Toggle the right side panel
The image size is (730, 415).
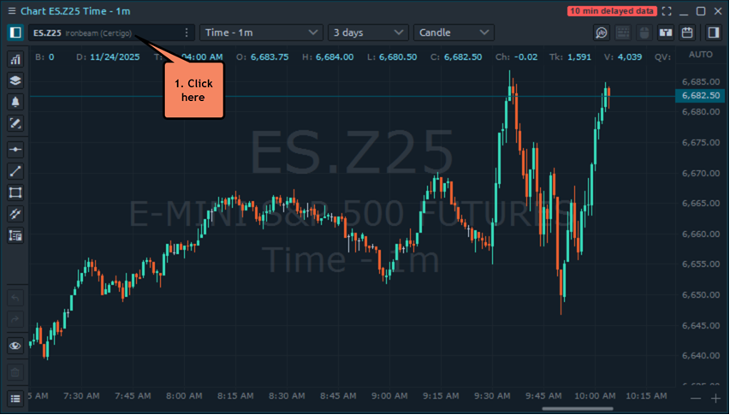click(713, 33)
